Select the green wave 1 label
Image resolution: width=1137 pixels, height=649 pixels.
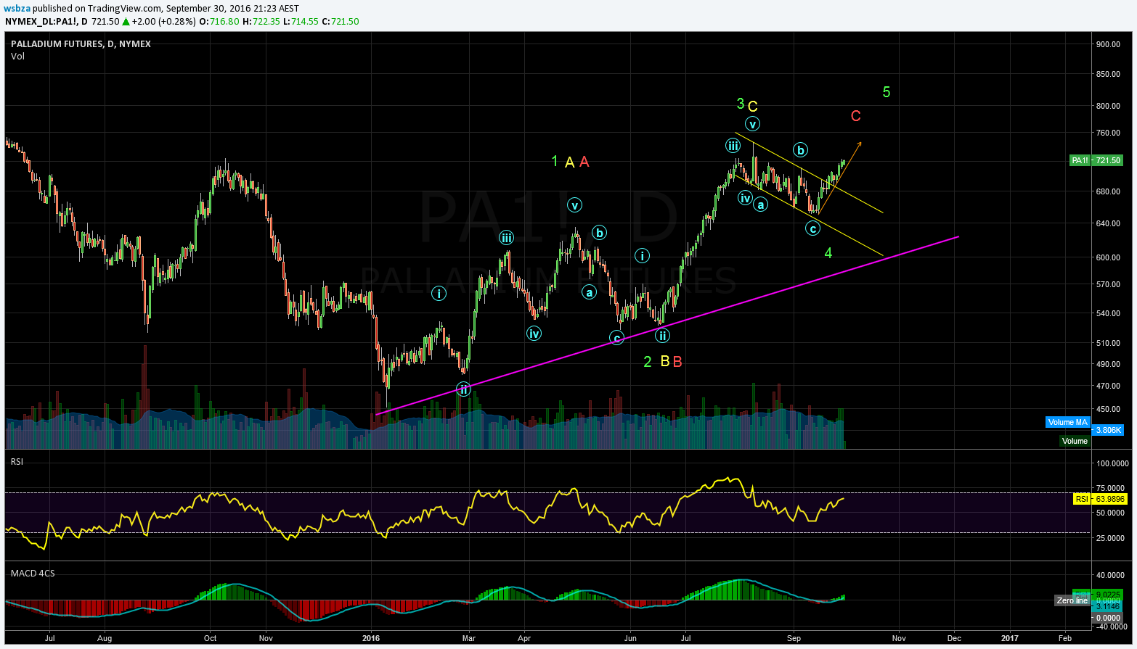click(x=555, y=161)
